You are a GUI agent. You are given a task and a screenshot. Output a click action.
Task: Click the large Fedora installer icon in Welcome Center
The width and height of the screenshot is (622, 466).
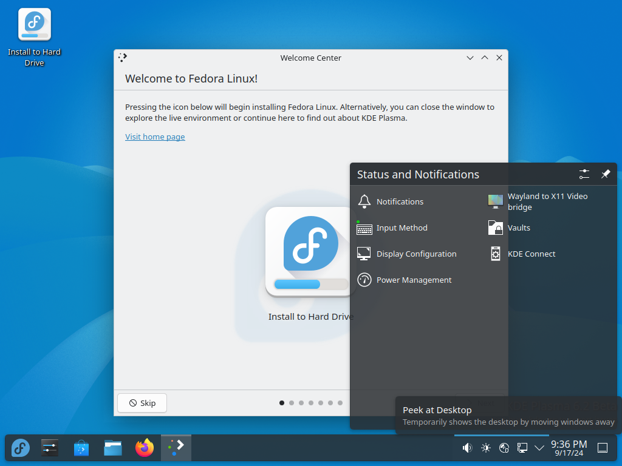[310, 252]
